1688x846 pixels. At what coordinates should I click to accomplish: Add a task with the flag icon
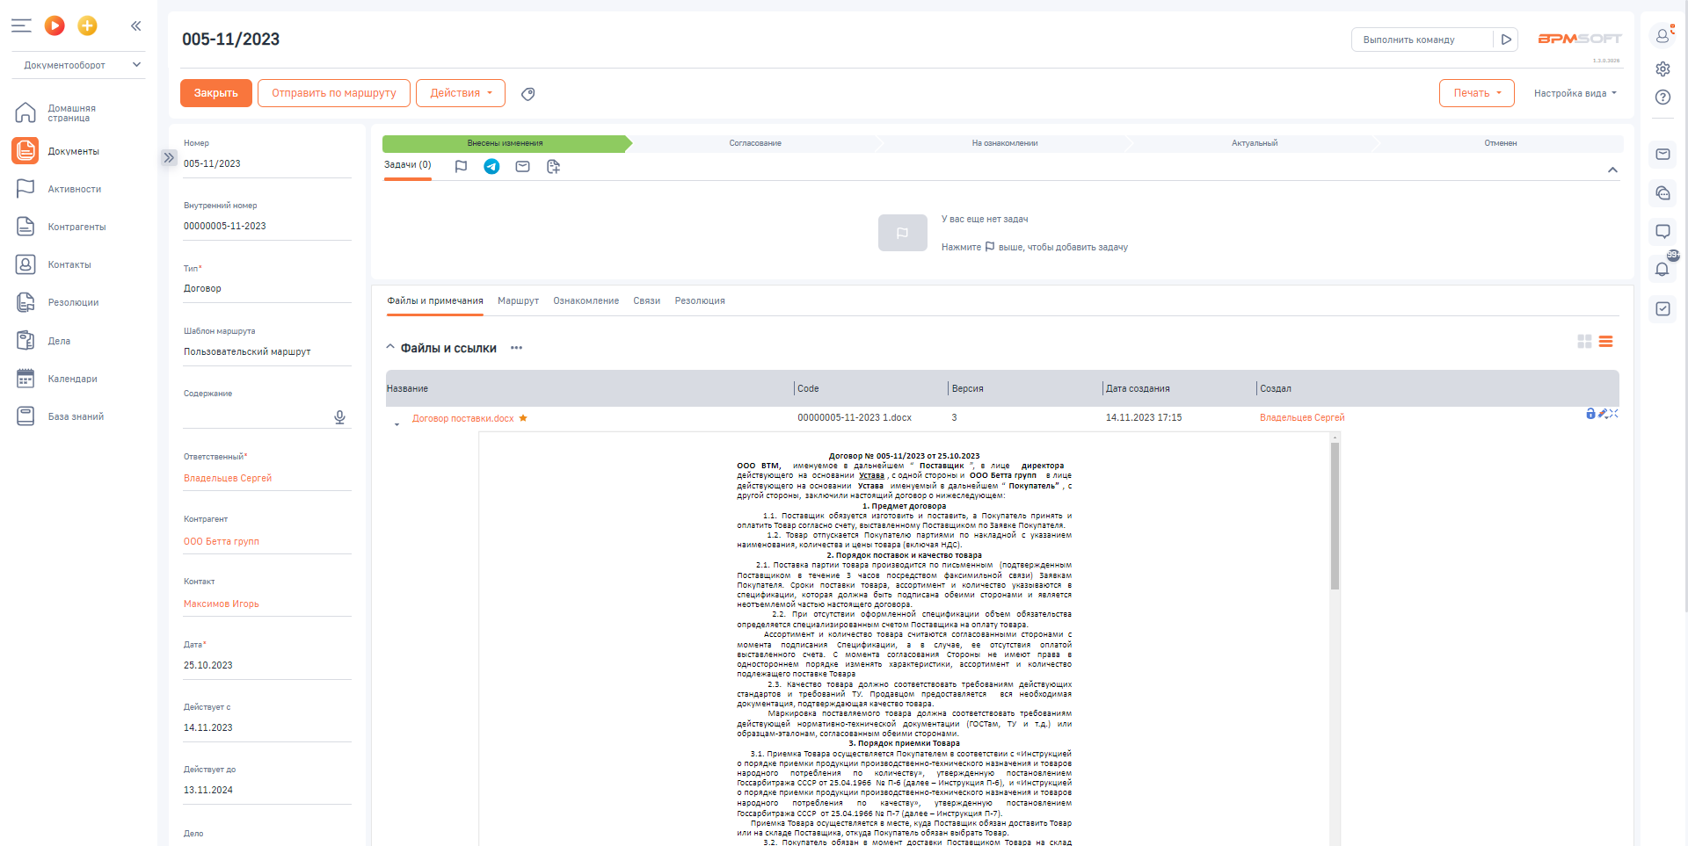[461, 166]
